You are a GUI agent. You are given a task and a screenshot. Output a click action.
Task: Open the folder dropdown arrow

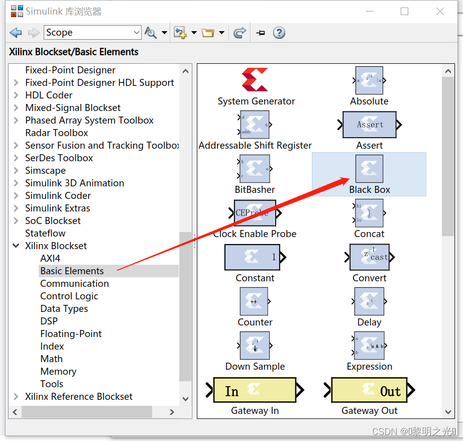pyautogui.click(x=222, y=33)
